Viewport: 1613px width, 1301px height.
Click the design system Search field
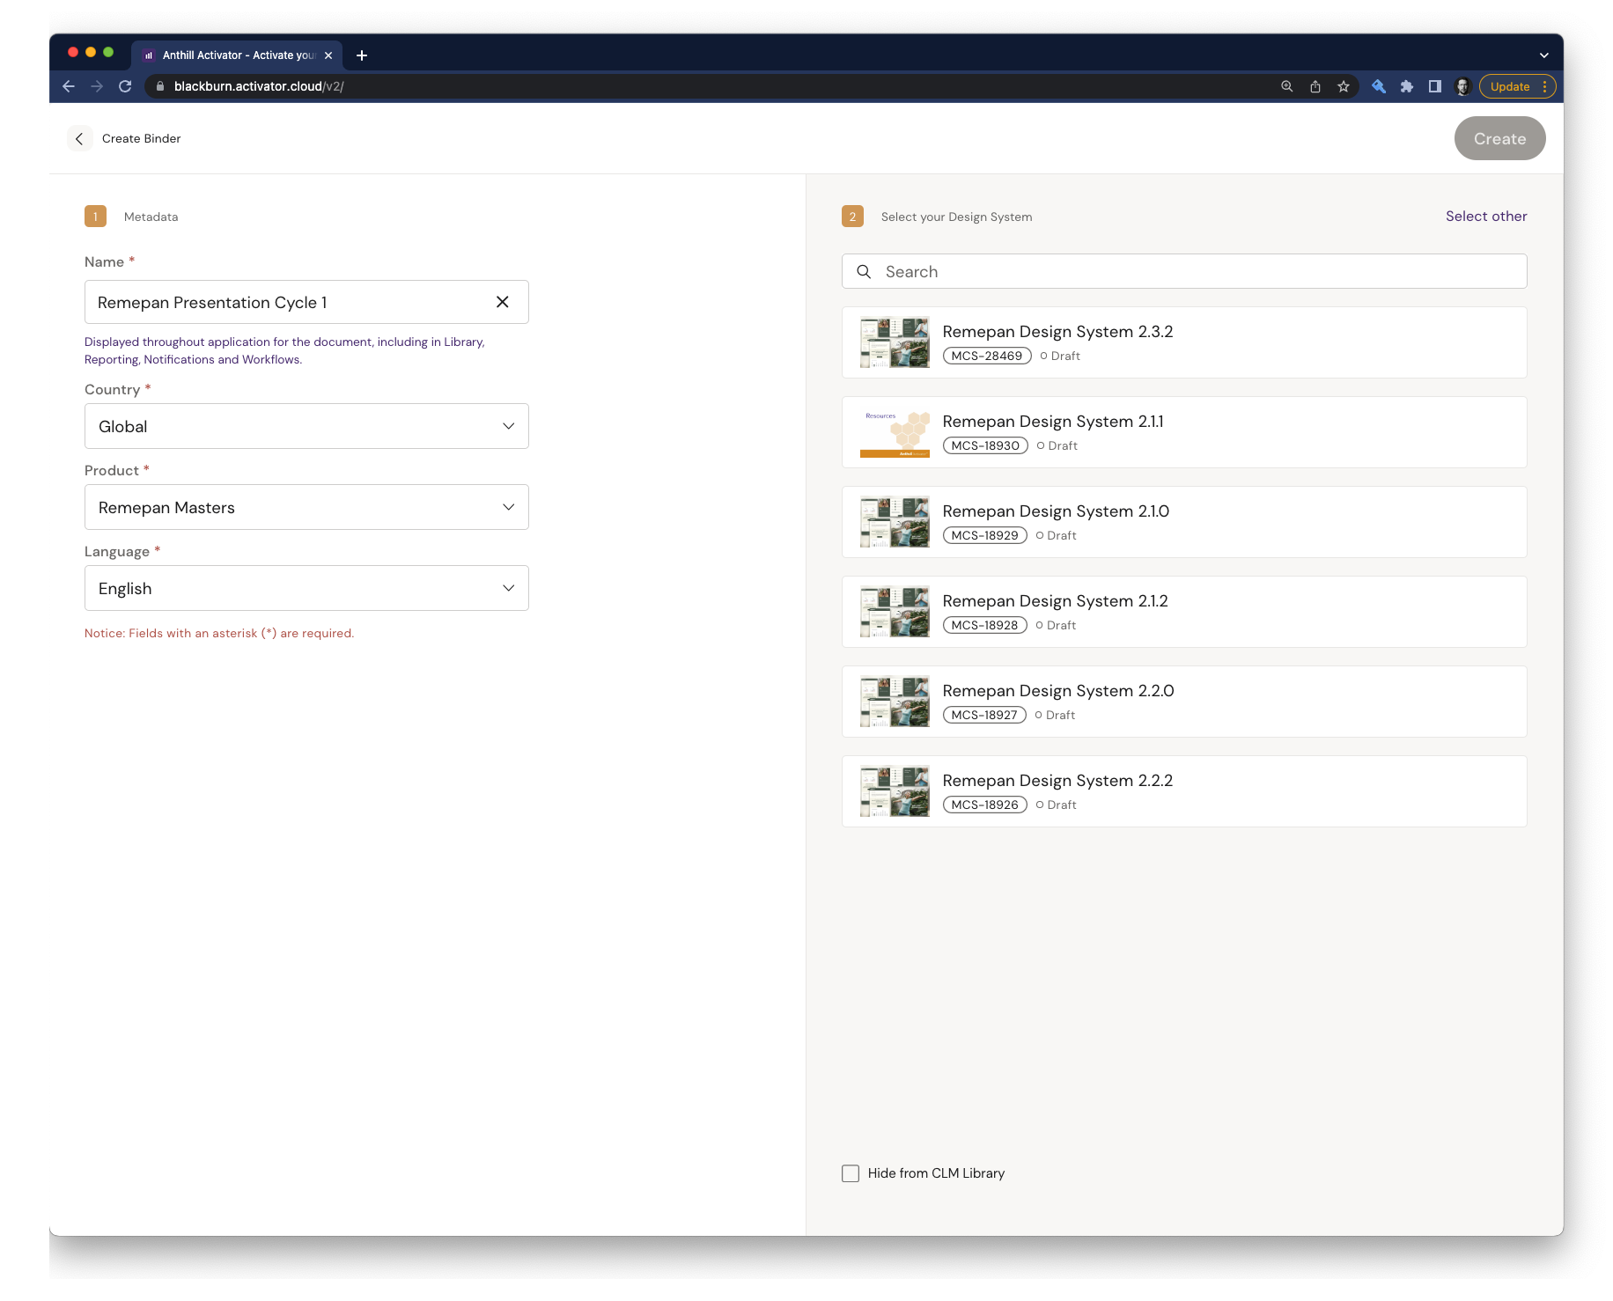[x=1183, y=272]
